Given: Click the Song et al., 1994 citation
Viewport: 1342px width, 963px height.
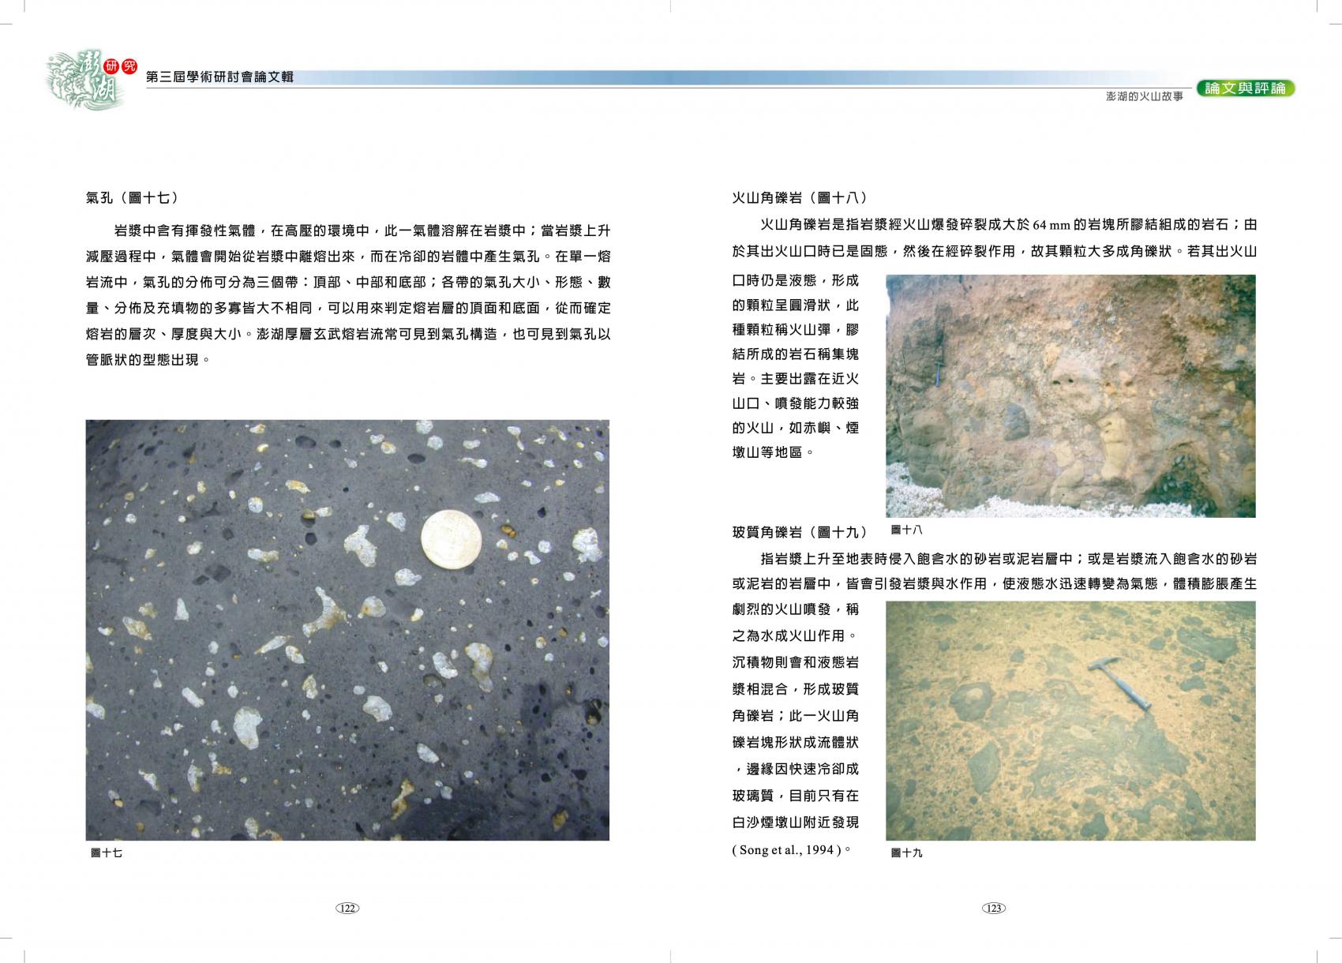Looking at the screenshot, I should tap(789, 850).
